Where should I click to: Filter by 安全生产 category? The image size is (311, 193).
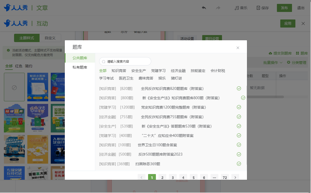click(x=139, y=71)
